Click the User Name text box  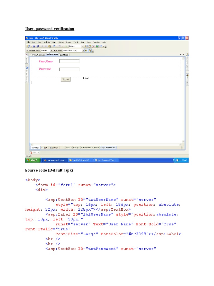(x=69, y=61)
